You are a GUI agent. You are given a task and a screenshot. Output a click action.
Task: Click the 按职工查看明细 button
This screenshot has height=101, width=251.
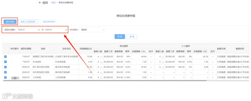tap(28, 22)
